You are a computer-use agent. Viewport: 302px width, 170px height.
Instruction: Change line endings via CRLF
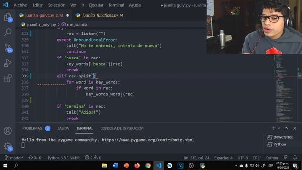[257, 158]
